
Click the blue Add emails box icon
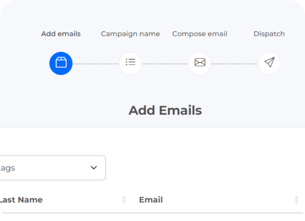click(61, 63)
